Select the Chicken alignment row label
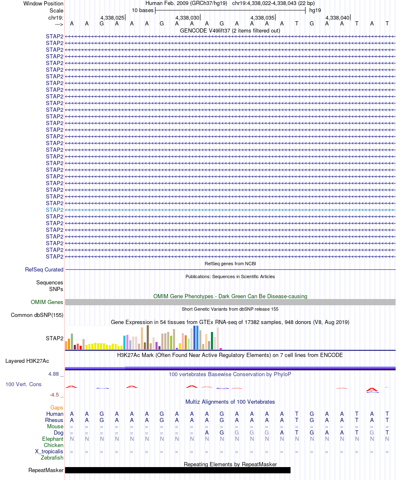The width and height of the screenshot is (396, 480). point(53,445)
